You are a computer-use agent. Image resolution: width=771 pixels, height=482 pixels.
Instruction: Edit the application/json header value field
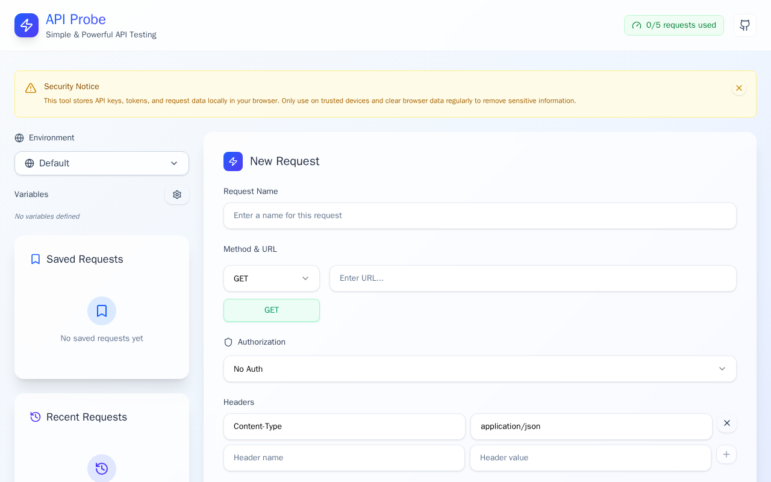[591, 427]
